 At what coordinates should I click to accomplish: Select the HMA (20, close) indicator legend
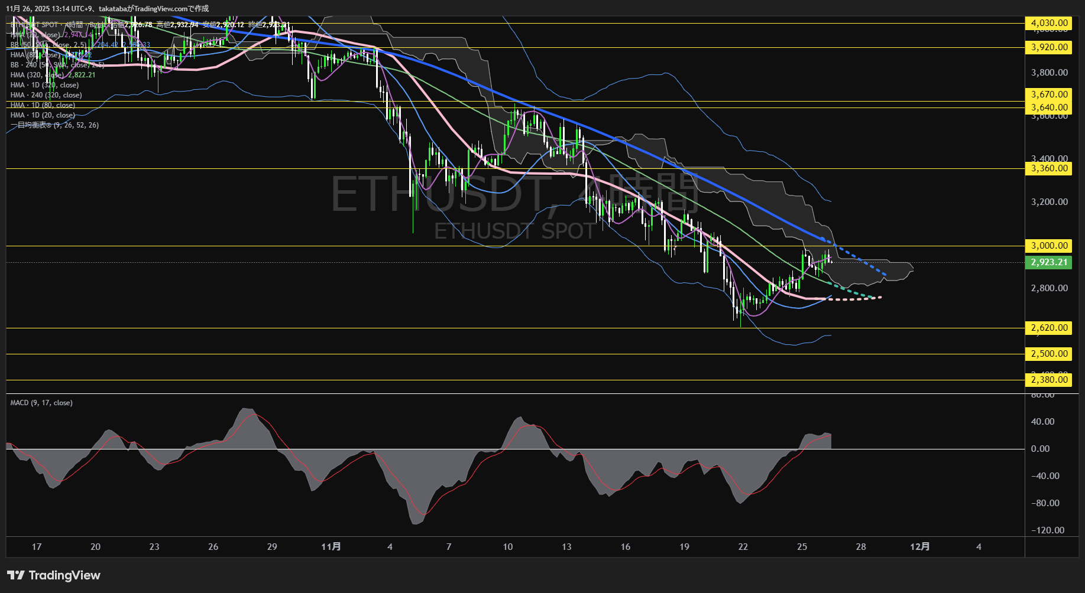pyautogui.click(x=35, y=35)
